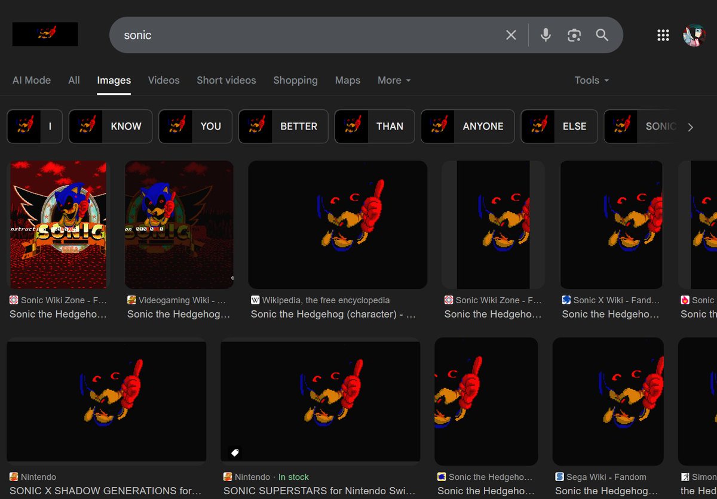Open the Maps tab
The width and height of the screenshot is (717, 499).
[348, 80]
